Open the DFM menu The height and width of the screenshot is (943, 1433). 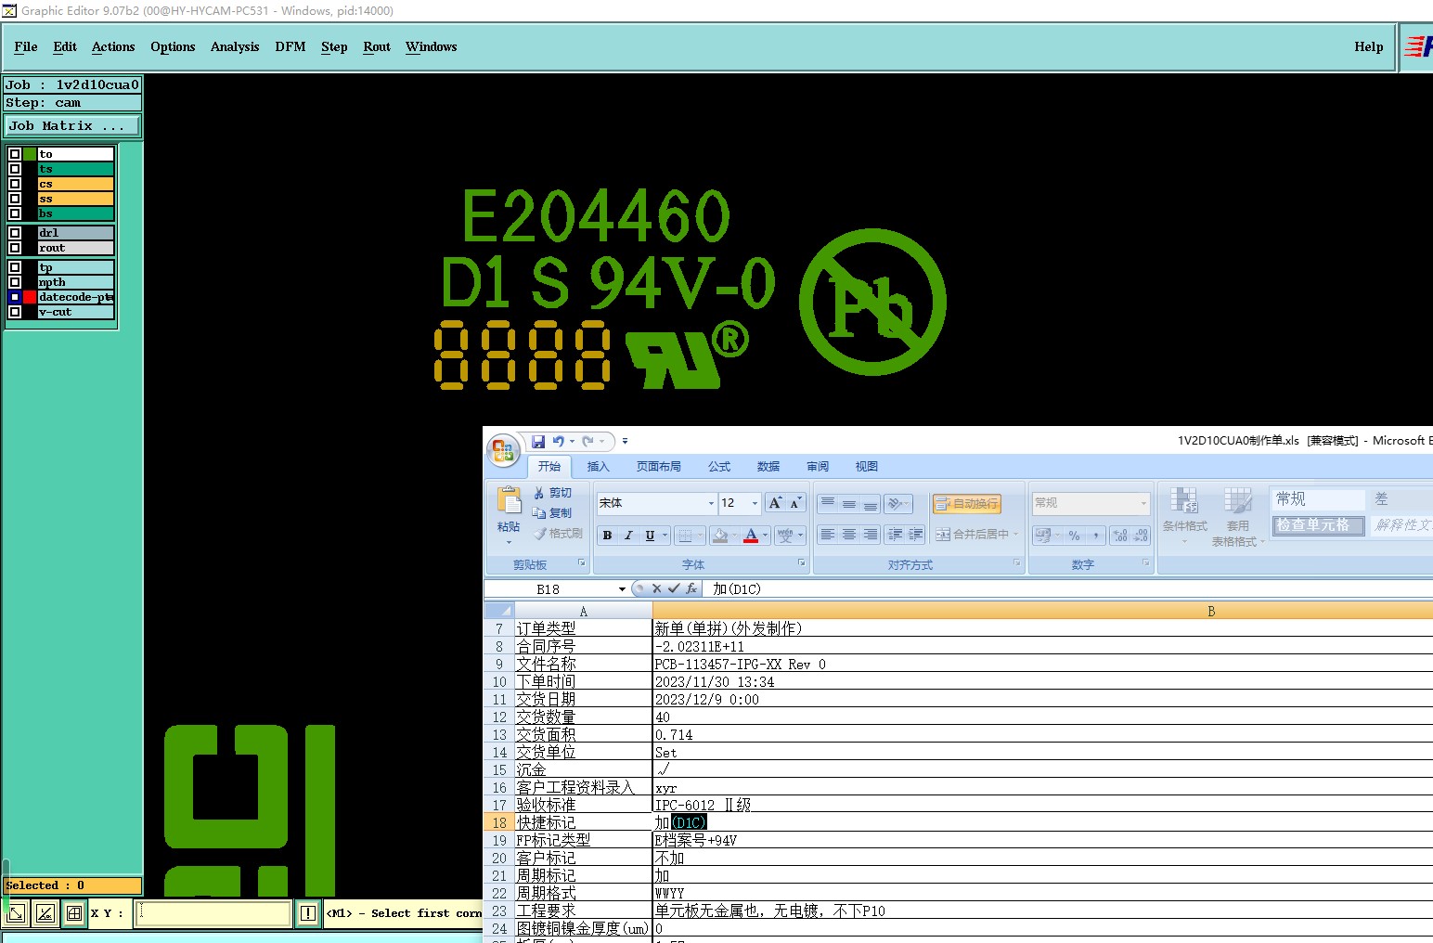(x=290, y=46)
